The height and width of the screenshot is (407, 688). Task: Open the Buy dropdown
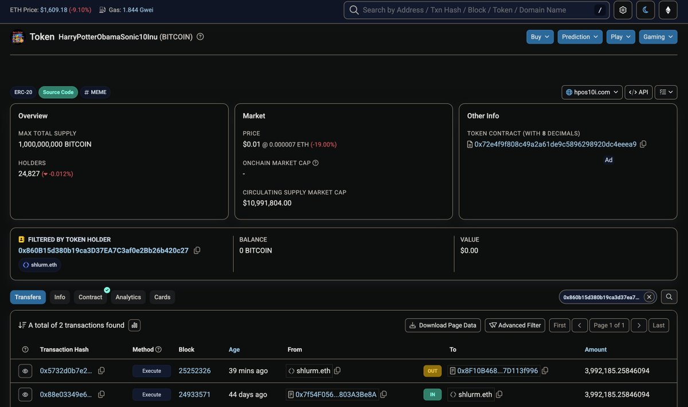(540, 37)
